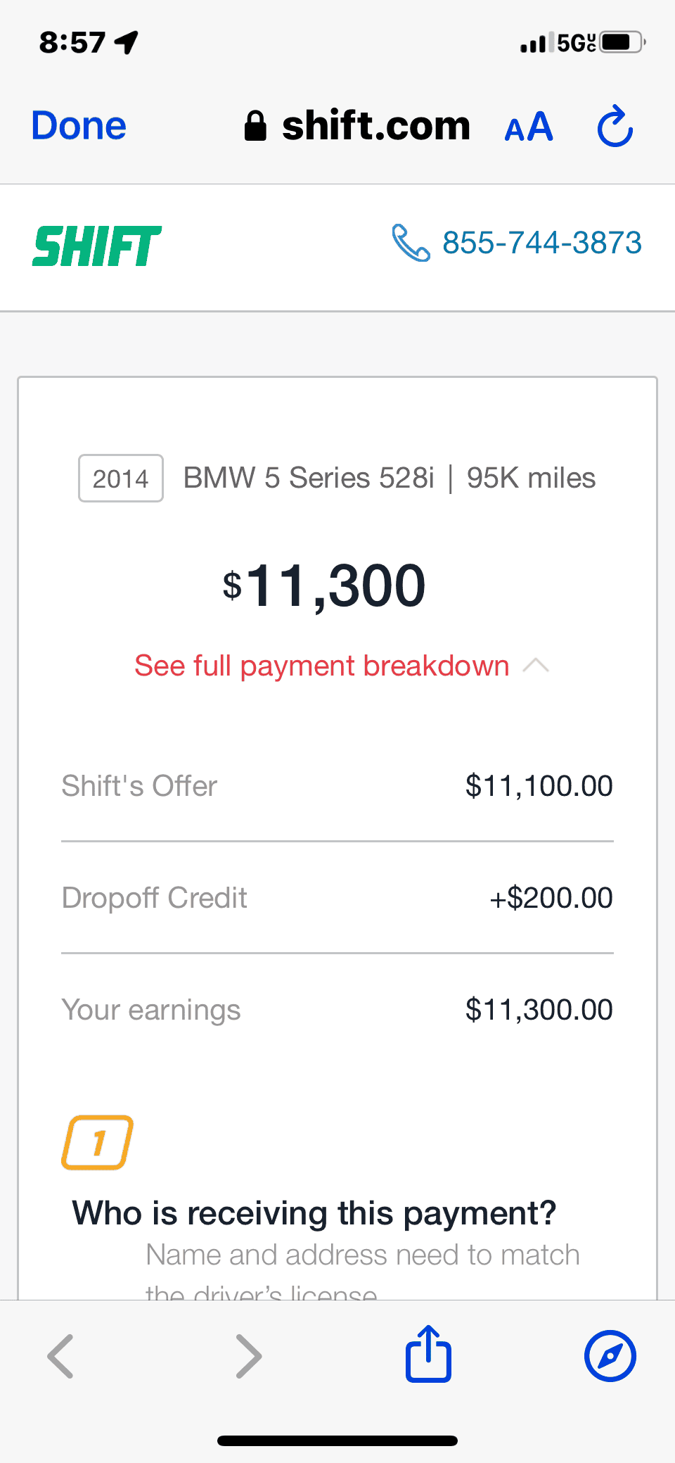
Task: Tap the padlock security icon
Action: point(255,127)
